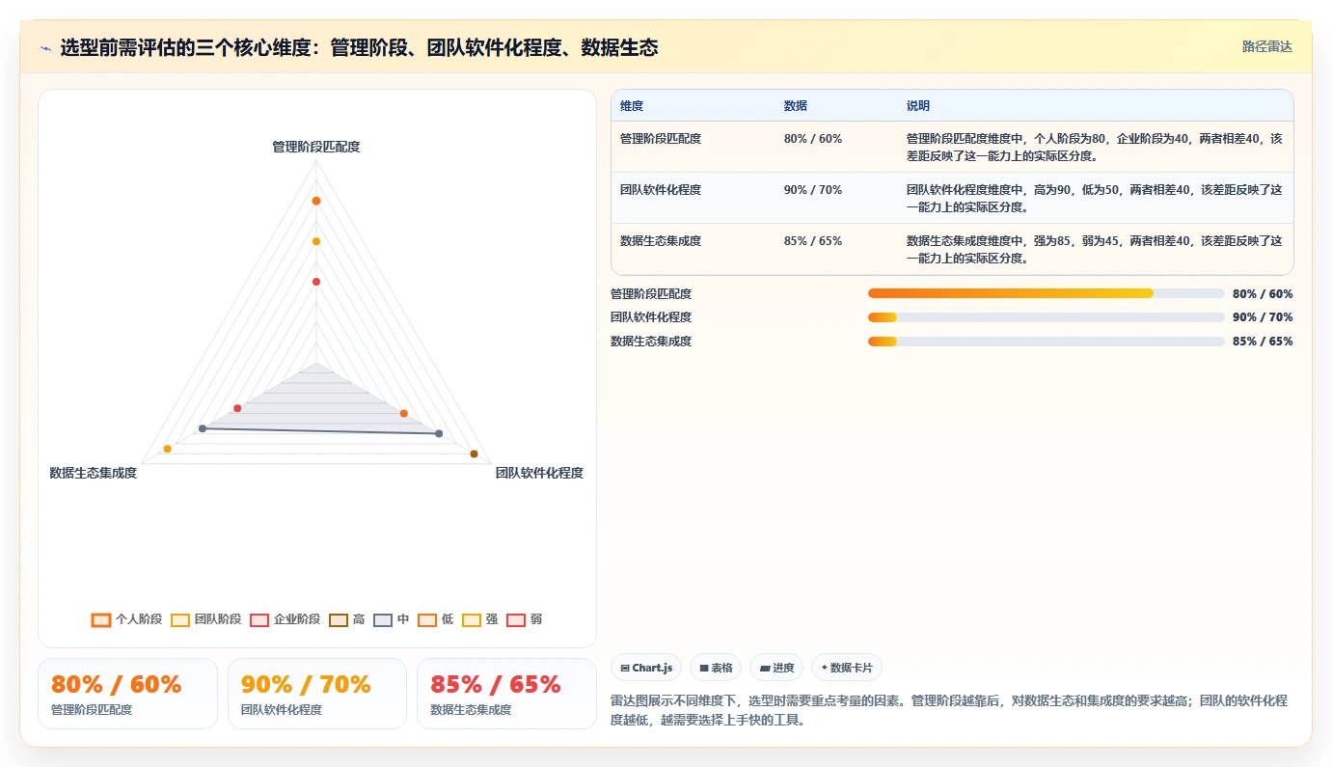The width and height of the screenshot is (1332, 767).
Task: Click the 管理阶段匹配度 progress bar
Action: coord(1047,293)
